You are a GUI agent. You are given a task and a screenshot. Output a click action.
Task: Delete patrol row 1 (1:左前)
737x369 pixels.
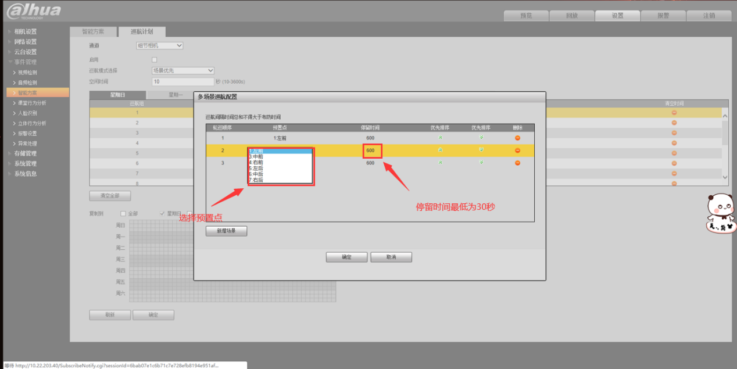click(517, 138)
